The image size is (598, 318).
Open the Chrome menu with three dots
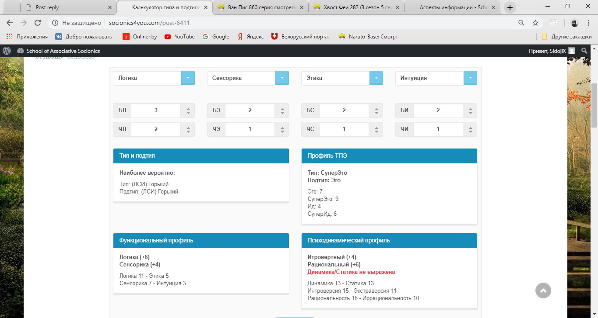(x=589, y=23)
